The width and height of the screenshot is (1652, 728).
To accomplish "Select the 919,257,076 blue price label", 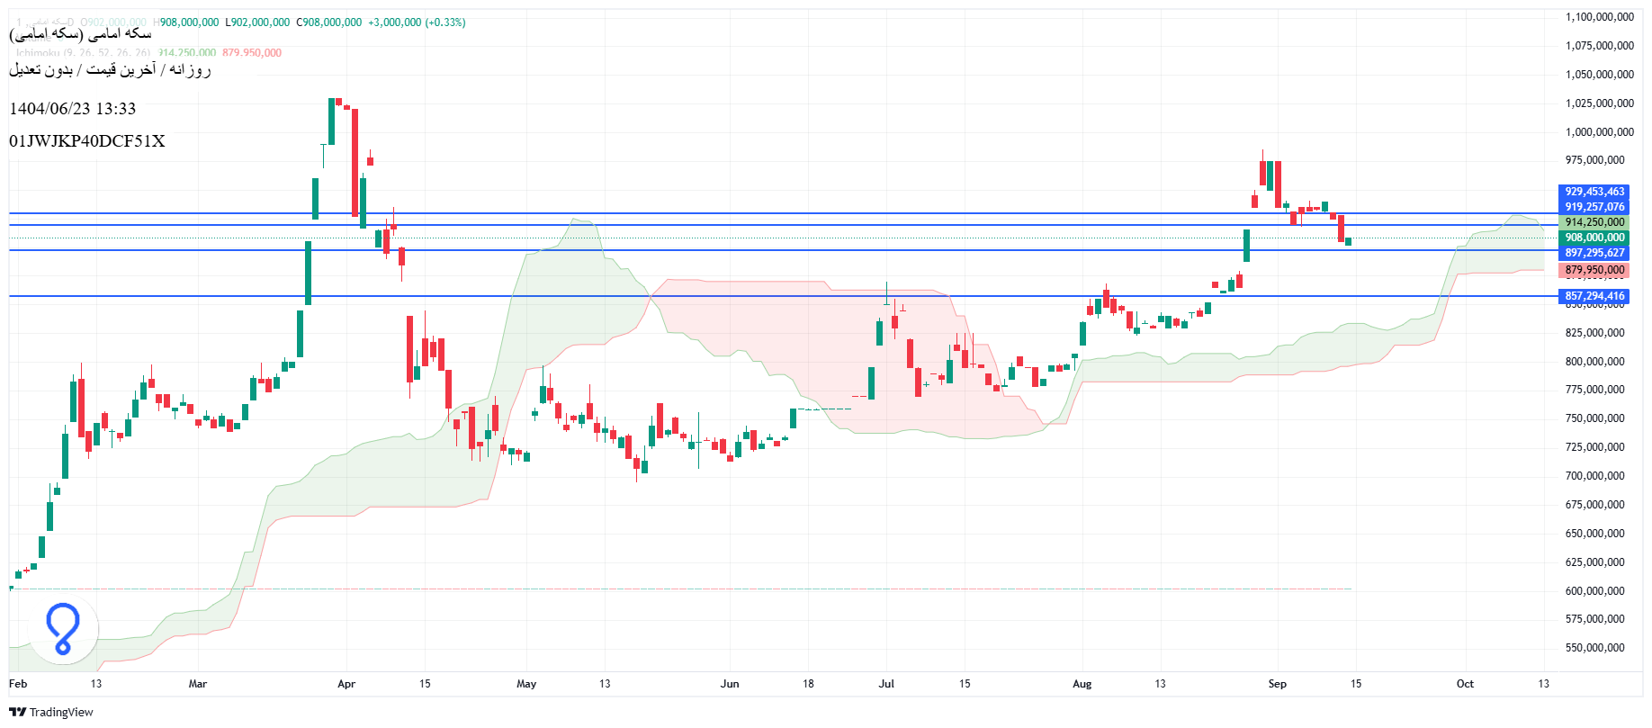I will 1594,207.
